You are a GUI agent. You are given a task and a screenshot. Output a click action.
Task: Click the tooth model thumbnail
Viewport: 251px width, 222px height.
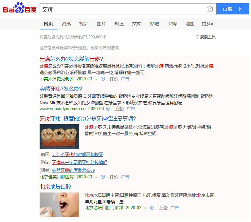[59, 136]
